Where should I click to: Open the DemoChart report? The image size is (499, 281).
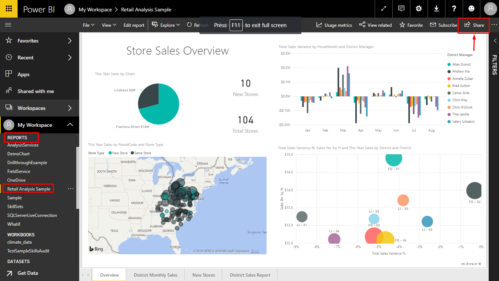click(x=18, y=154)
